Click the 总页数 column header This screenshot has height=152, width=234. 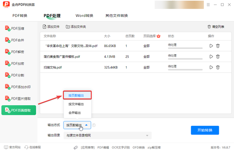click(x=130, y=36)
